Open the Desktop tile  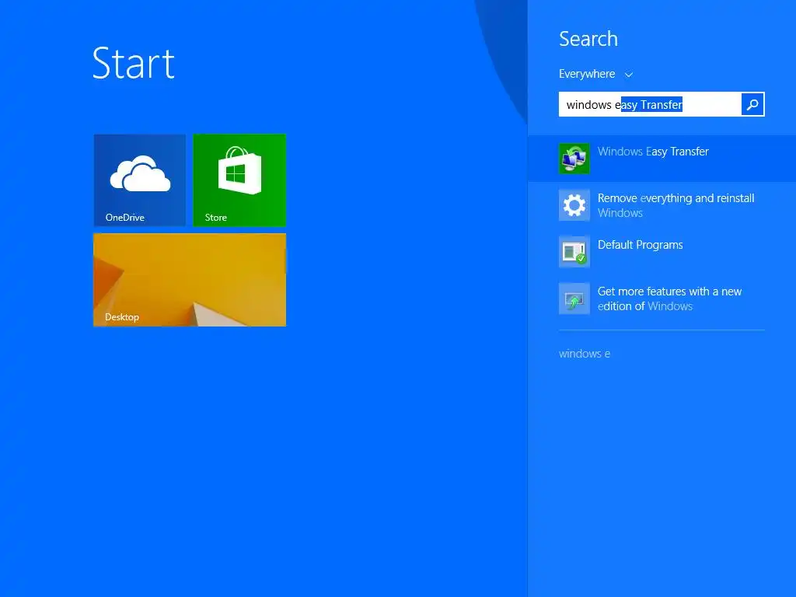click(190, 280)
